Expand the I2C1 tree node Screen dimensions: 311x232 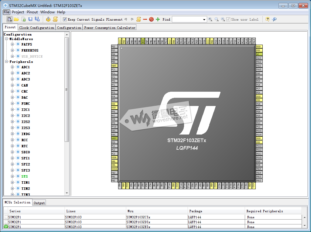click(12, 109)
